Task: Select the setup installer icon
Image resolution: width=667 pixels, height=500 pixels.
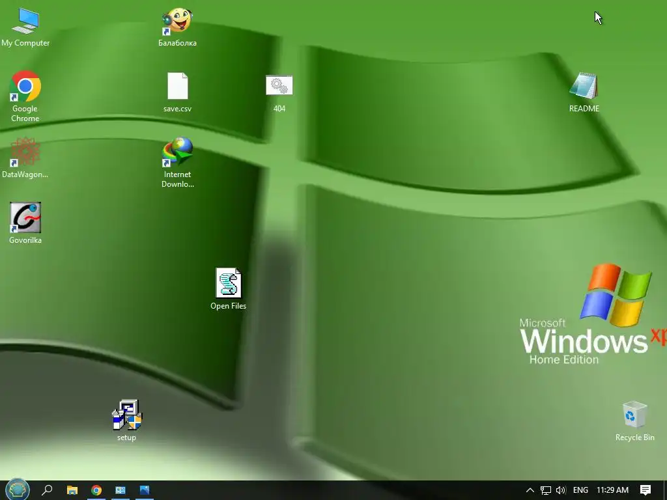Action: coord(127,415)
